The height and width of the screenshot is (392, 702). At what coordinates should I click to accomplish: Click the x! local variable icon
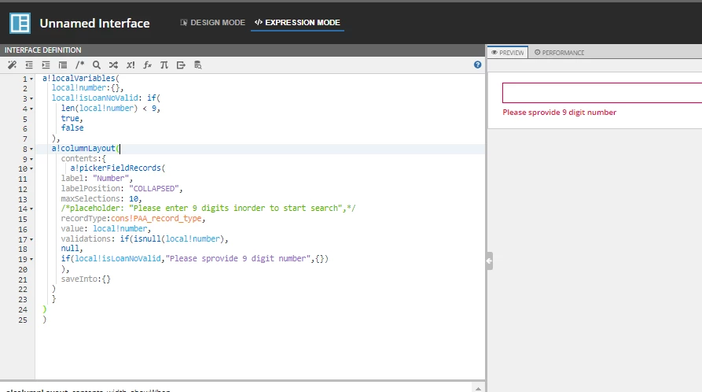[130, 65]
